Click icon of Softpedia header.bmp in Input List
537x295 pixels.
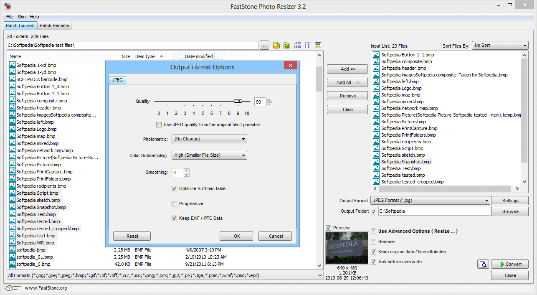[x=376, y=68]
